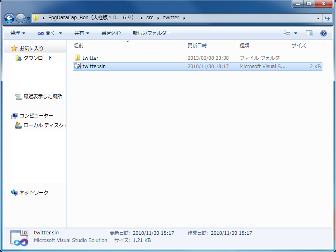Open the 整理 menu
The height and width of the screenshot is (252, 336).
(x=18, y=33)
